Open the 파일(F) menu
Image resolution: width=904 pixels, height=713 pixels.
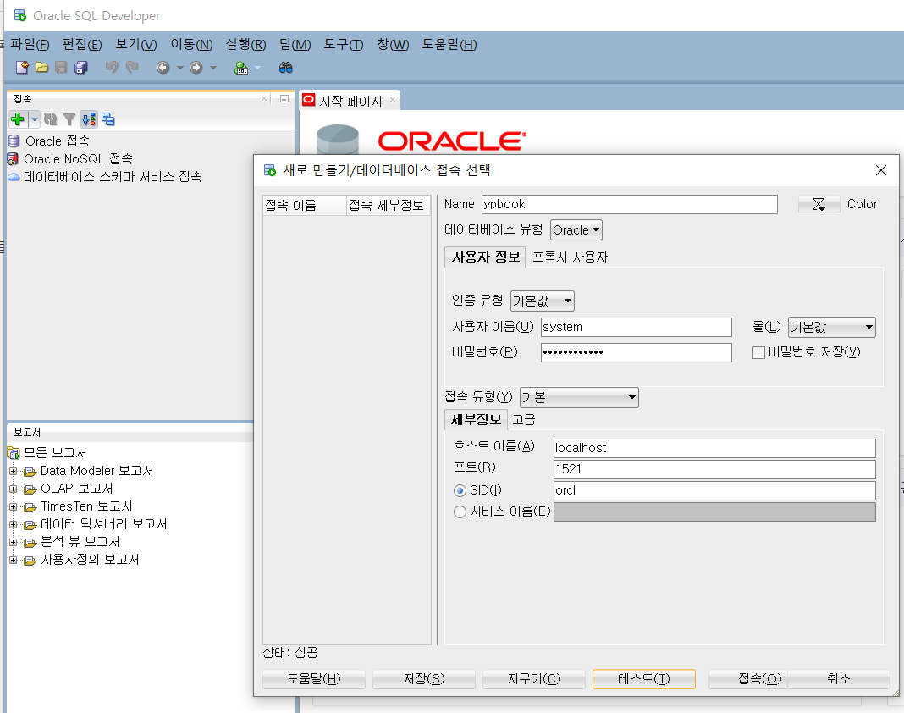pos(30,44)
